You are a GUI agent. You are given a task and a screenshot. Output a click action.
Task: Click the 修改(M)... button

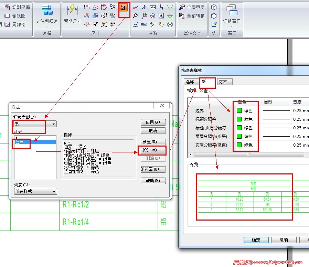153,150
